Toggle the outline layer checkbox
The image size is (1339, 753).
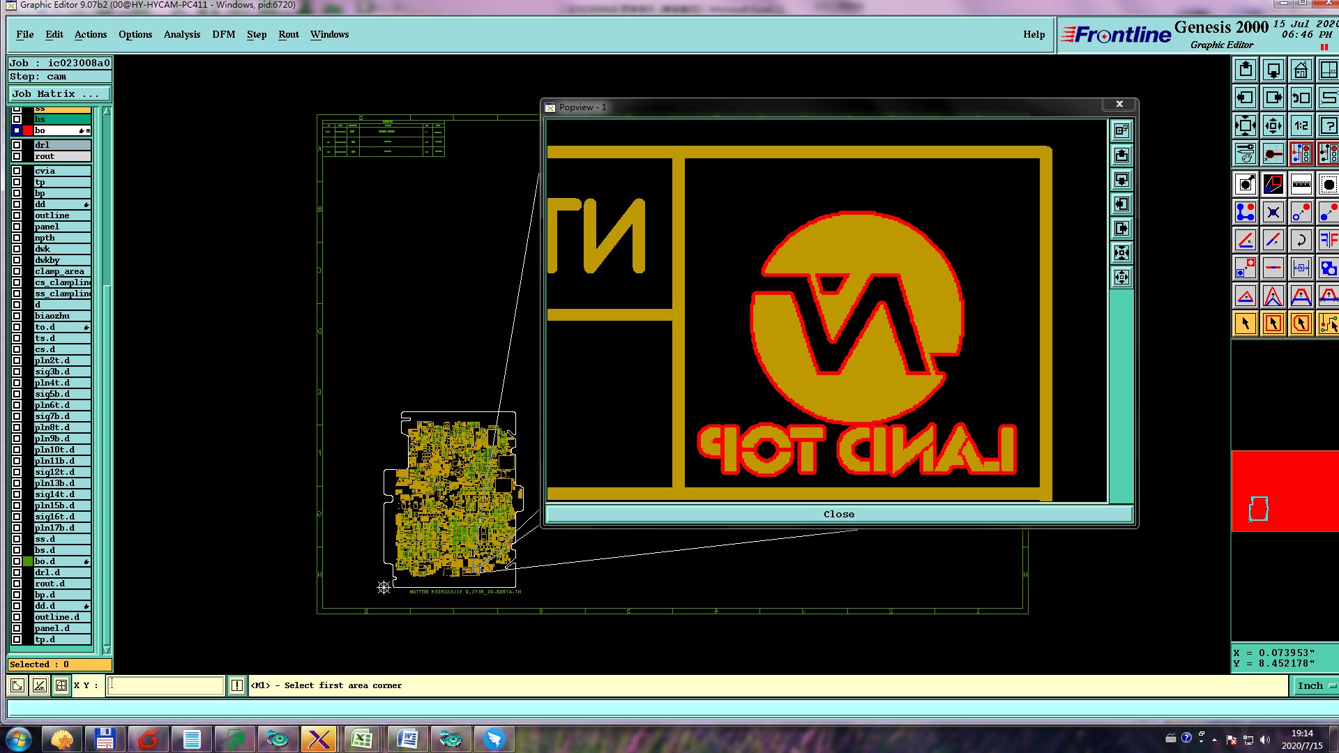pos(17,215)
